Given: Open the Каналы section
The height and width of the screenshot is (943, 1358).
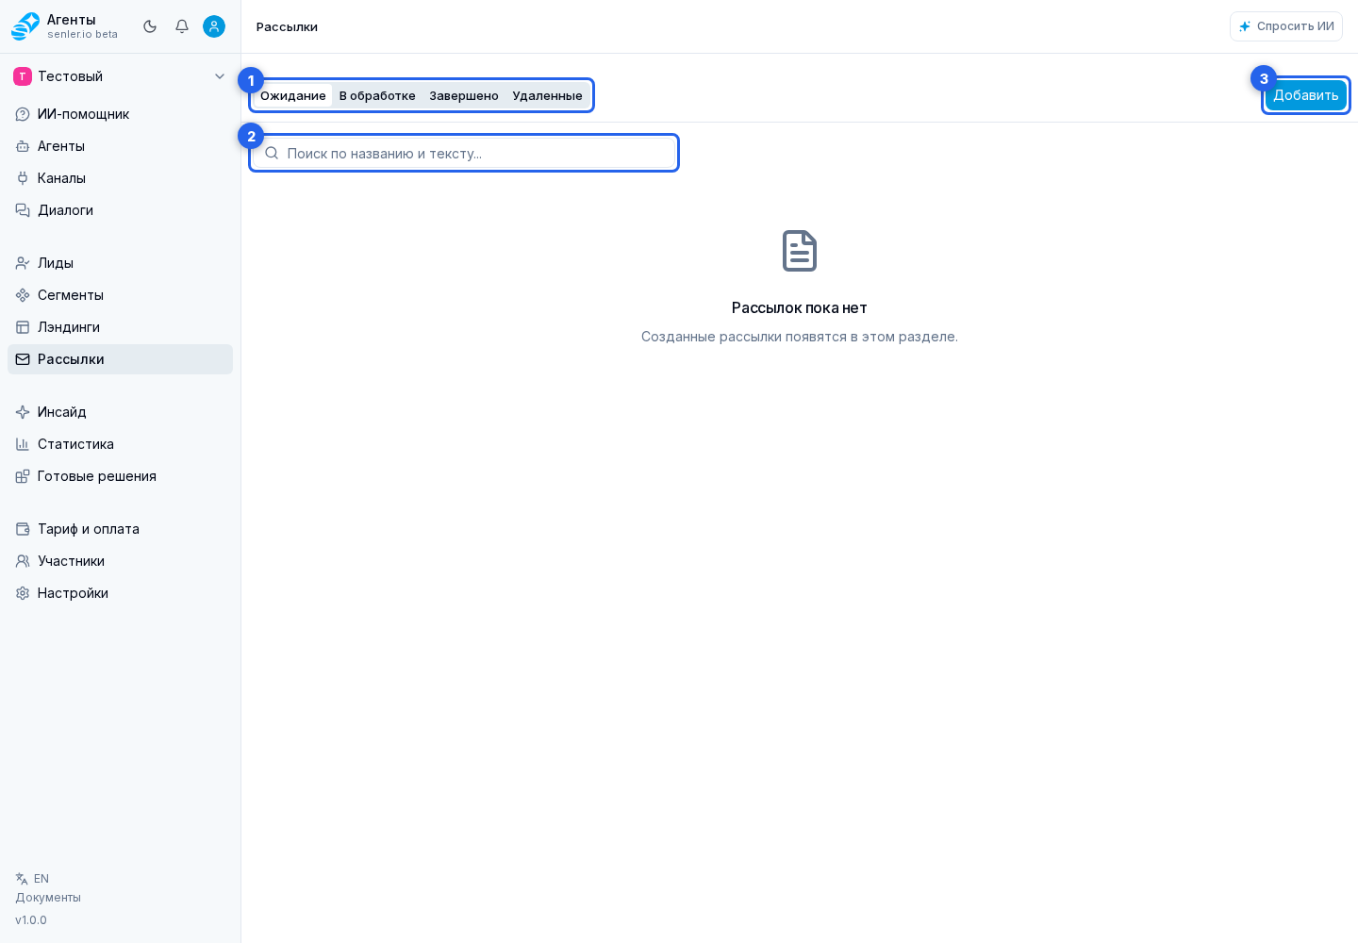Looking at the screenshot, I should click(120, 178).
